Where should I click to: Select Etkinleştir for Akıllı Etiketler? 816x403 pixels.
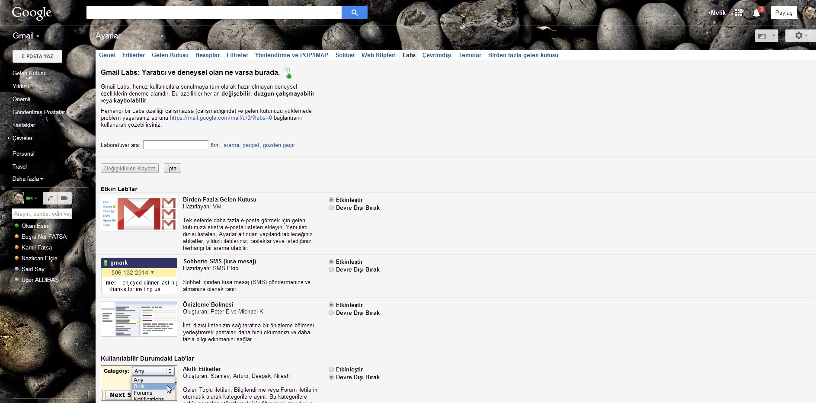tap(331, 369)
